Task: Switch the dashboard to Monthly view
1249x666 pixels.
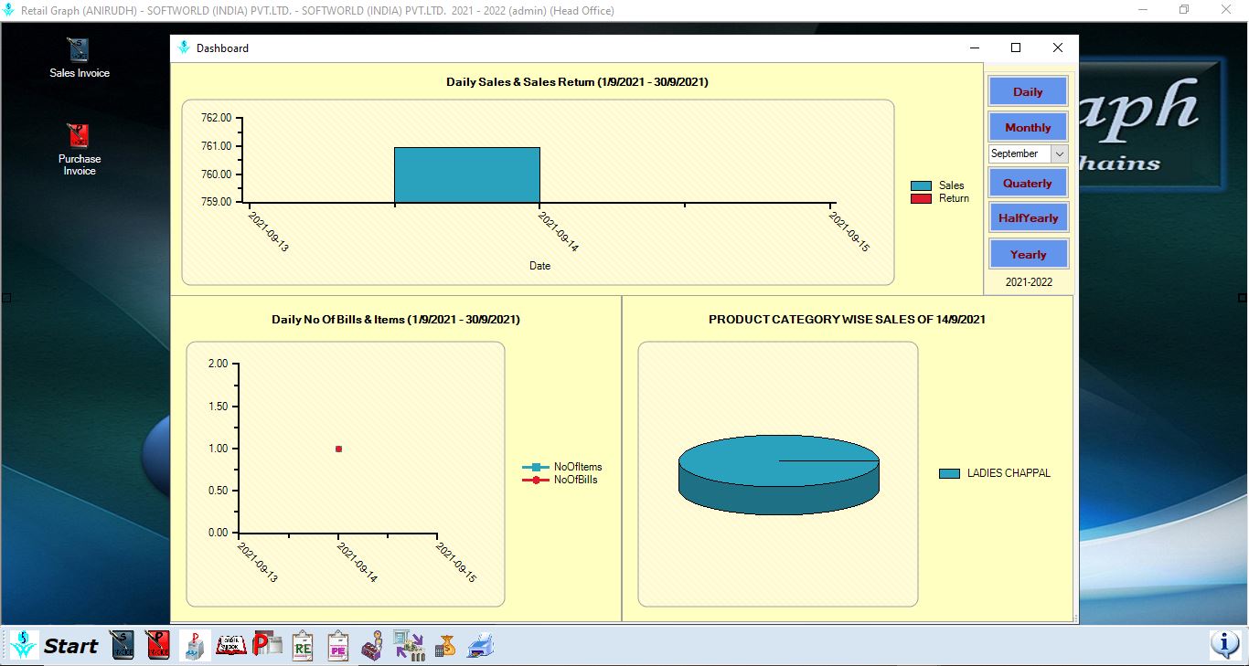Action: (x=1028, y=127)
